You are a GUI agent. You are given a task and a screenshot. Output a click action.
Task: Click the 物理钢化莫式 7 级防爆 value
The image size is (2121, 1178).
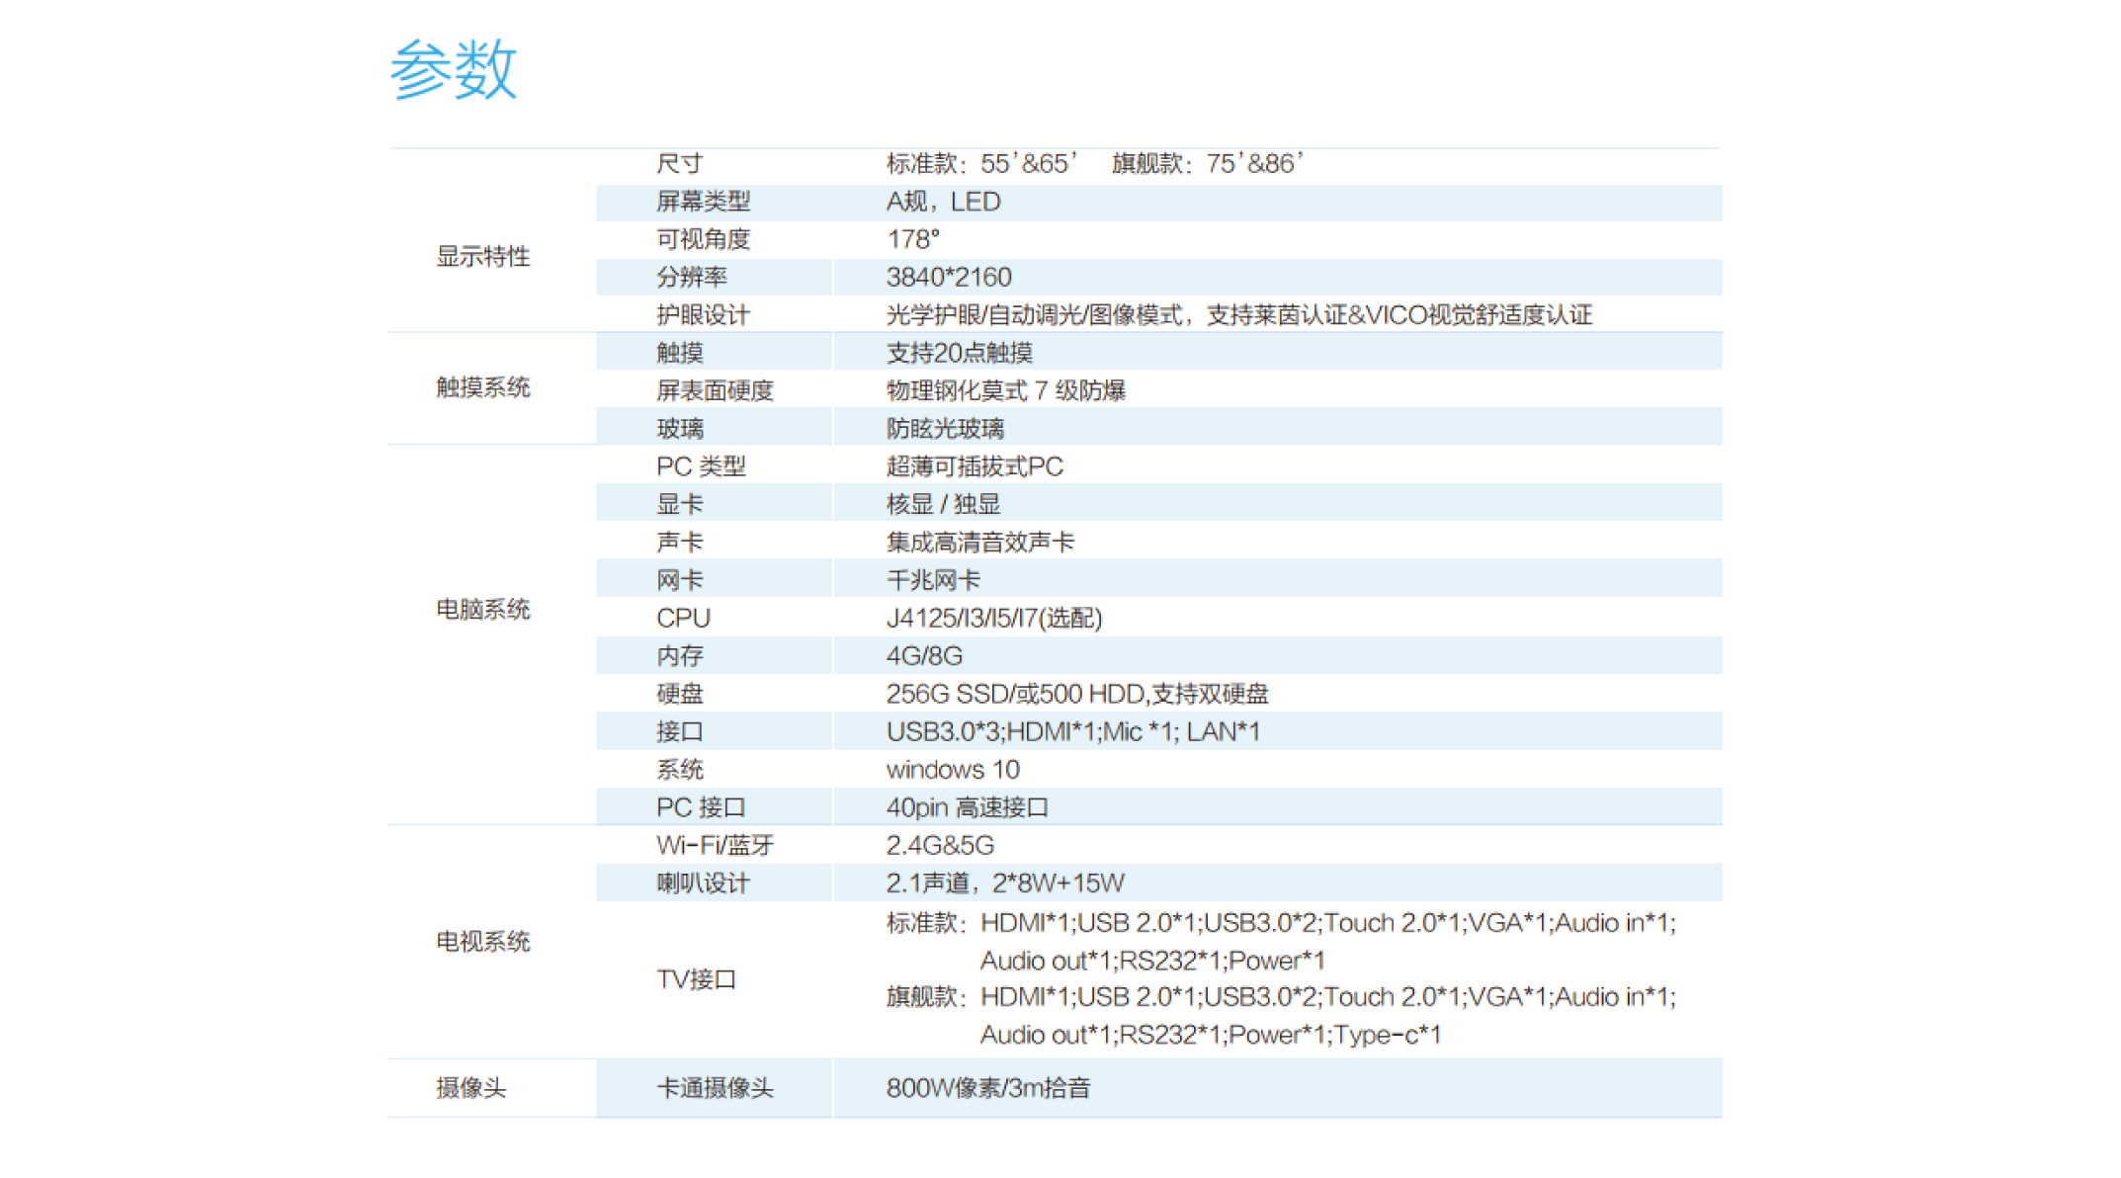[1006, 391]
